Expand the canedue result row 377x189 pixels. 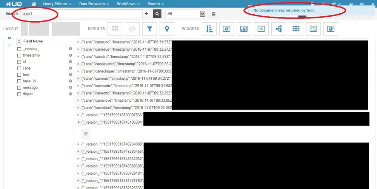point(78,50)
